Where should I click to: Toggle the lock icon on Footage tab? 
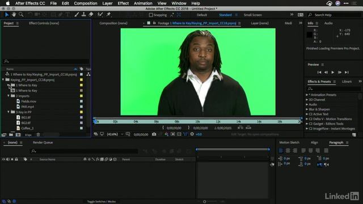(x=154, y=23)
